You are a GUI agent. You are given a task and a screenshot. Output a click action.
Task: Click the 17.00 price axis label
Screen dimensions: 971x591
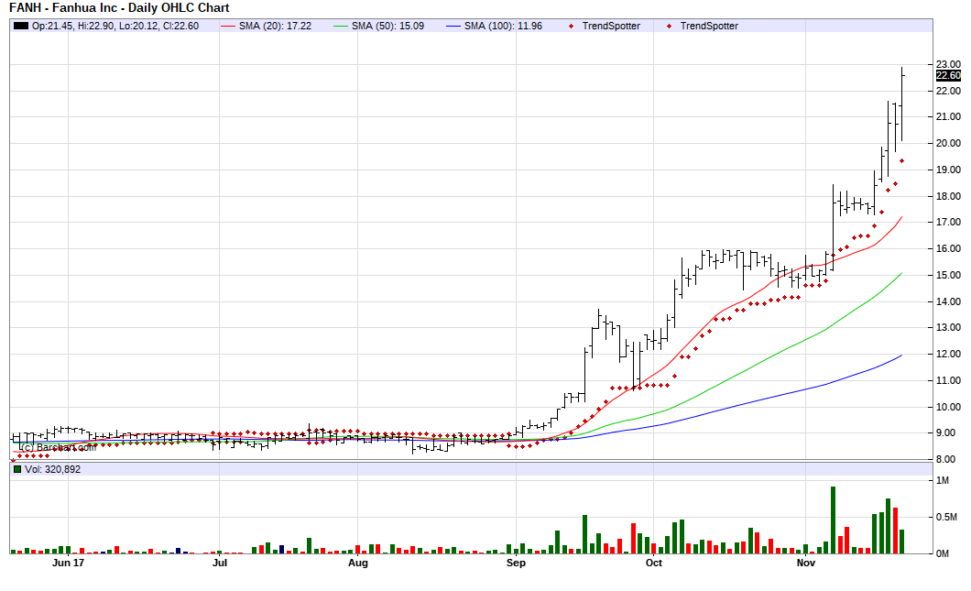948,222
